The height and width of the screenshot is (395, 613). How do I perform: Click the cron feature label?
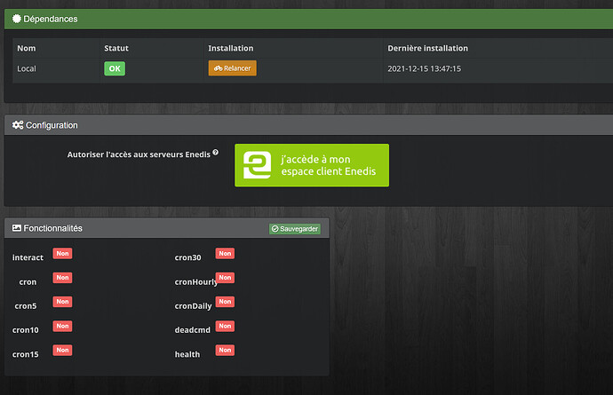[28, 281]
